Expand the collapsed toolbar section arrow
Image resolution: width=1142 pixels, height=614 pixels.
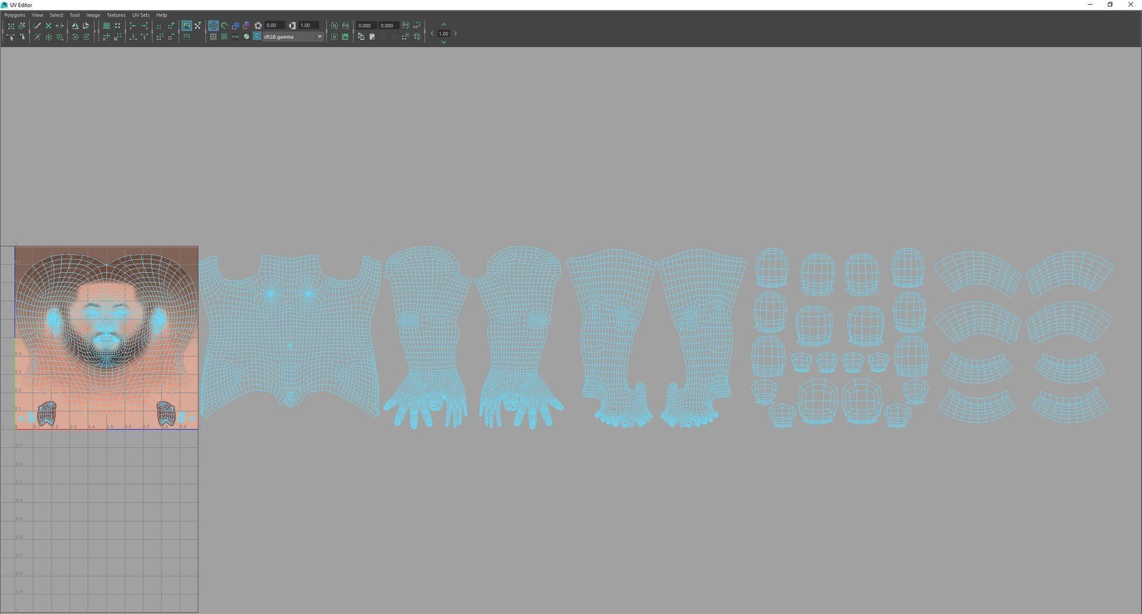[x=95, y=31]
